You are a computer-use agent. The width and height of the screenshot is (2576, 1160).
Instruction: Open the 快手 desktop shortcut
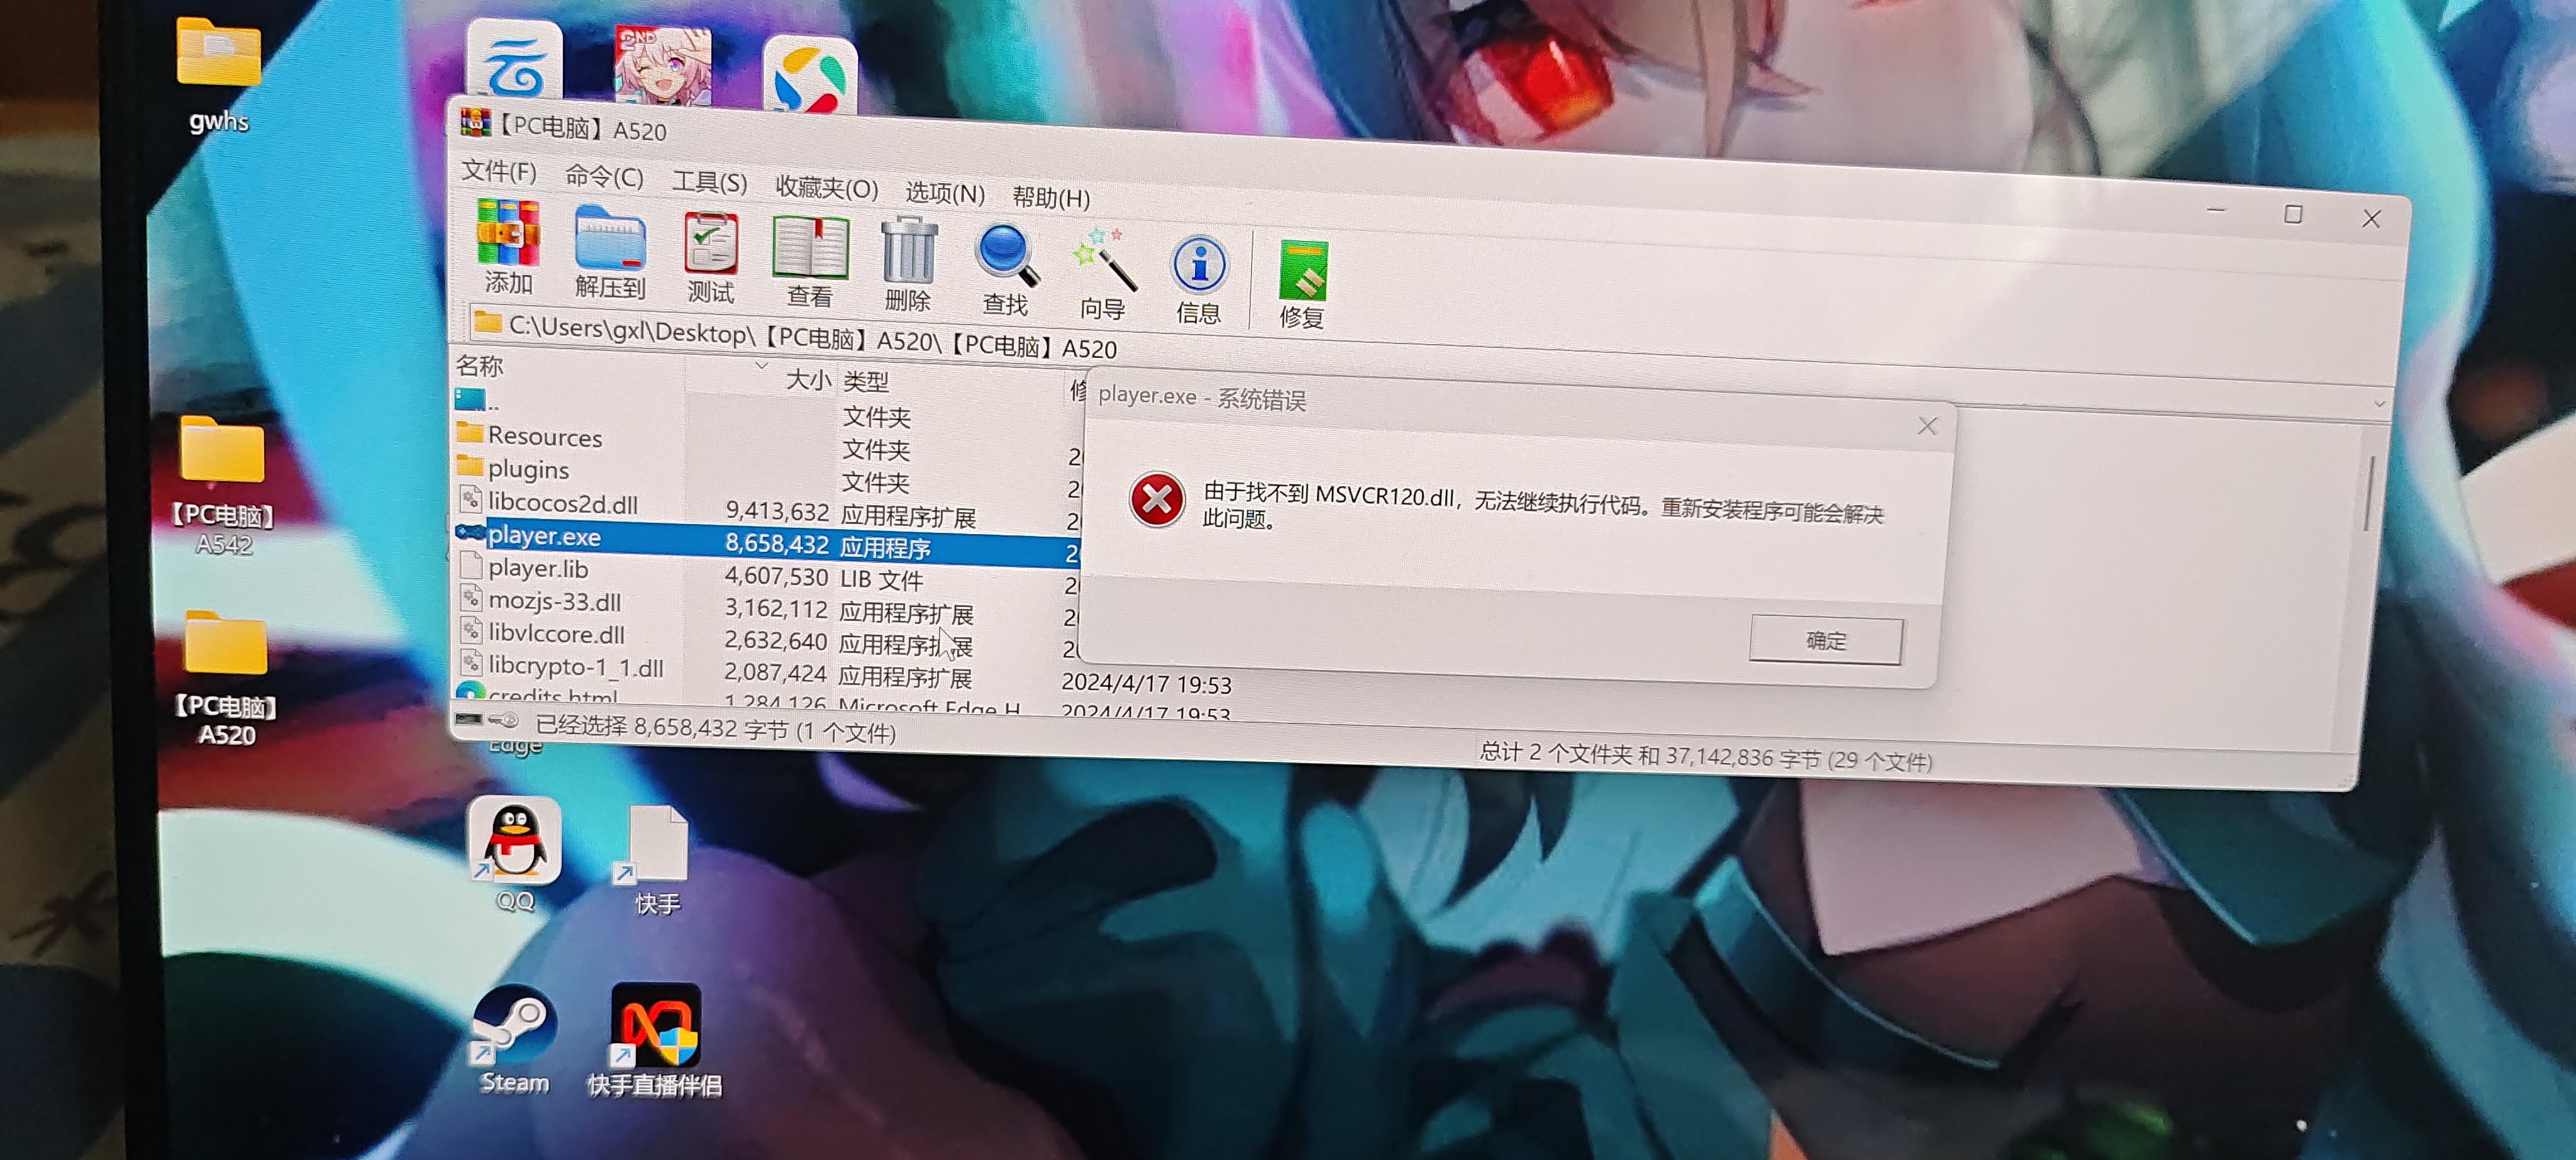pos(657,859)
